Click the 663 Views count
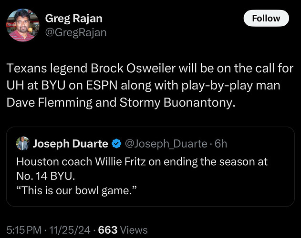This screenshot has width=301, height=238. tap(123, 230)
